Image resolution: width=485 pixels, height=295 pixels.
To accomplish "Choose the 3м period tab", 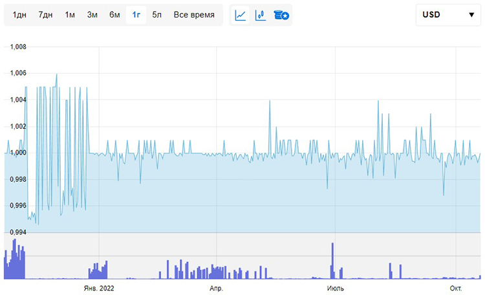I will [x=92, y=15].
